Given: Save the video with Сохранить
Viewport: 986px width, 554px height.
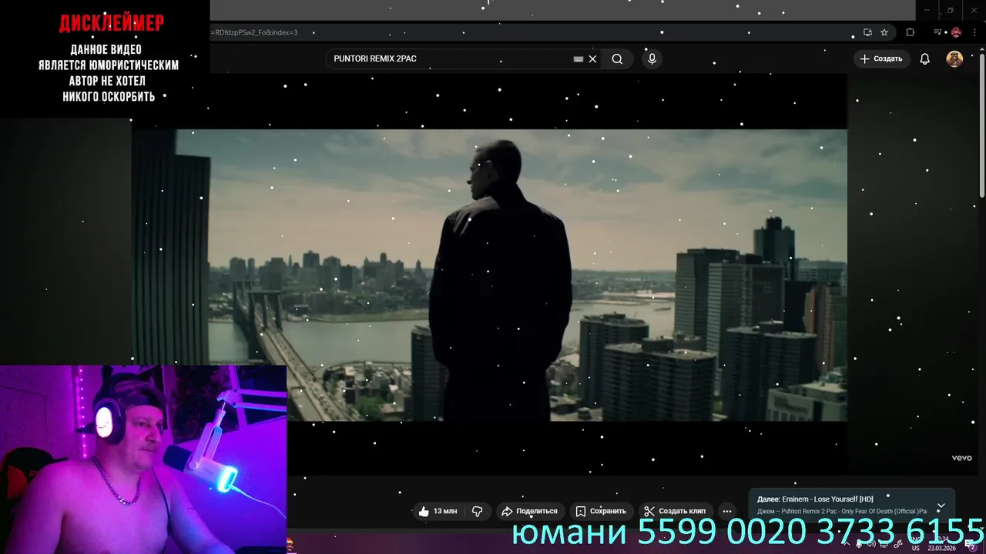Looking at the screenshot, I should click(x=601, y=511).
